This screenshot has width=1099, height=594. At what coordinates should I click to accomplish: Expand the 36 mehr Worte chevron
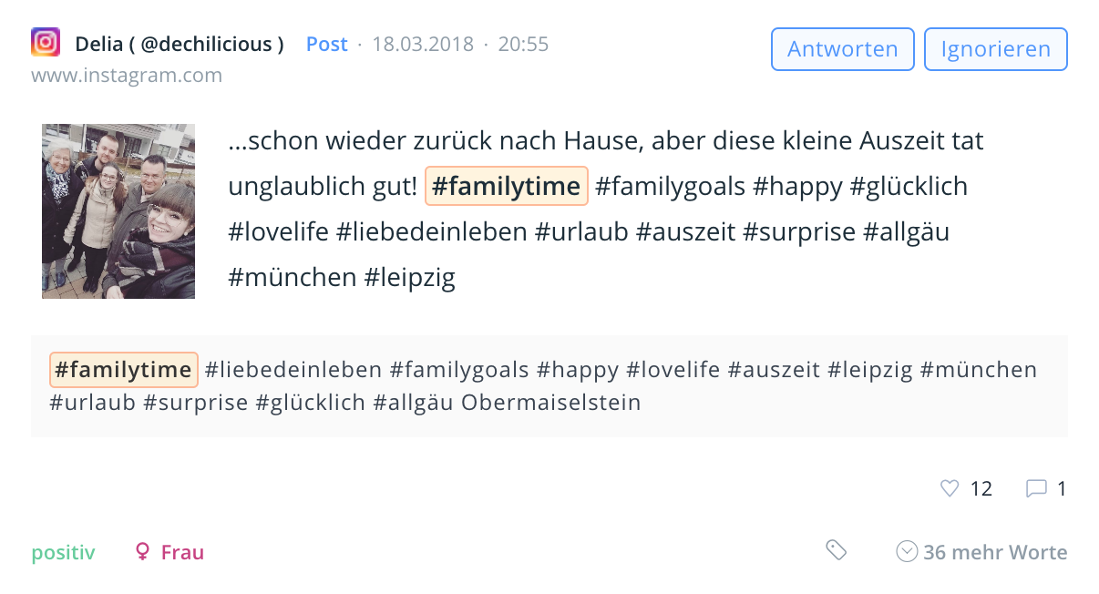click(906, 552)
